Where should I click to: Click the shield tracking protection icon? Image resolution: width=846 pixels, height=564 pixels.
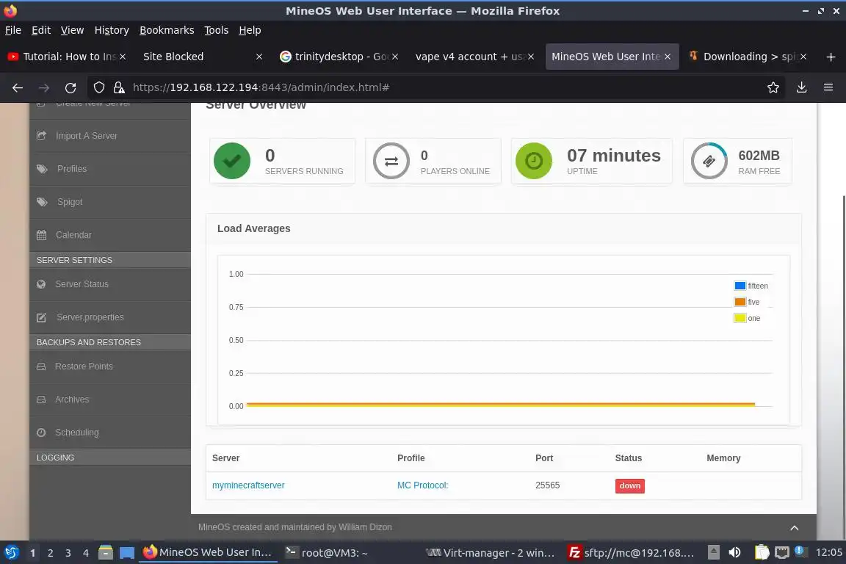[98, 87]
